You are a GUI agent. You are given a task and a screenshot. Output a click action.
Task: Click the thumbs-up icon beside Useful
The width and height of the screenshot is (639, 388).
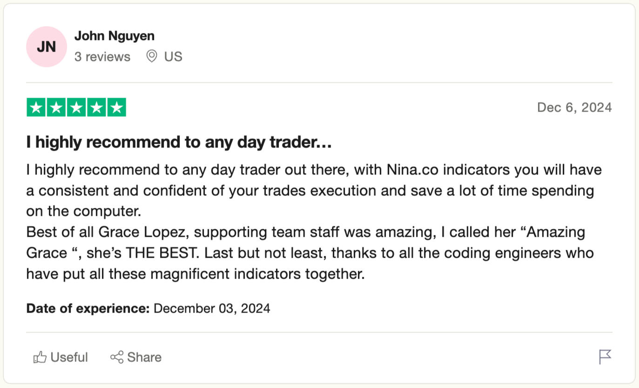(x=40, y=357)
